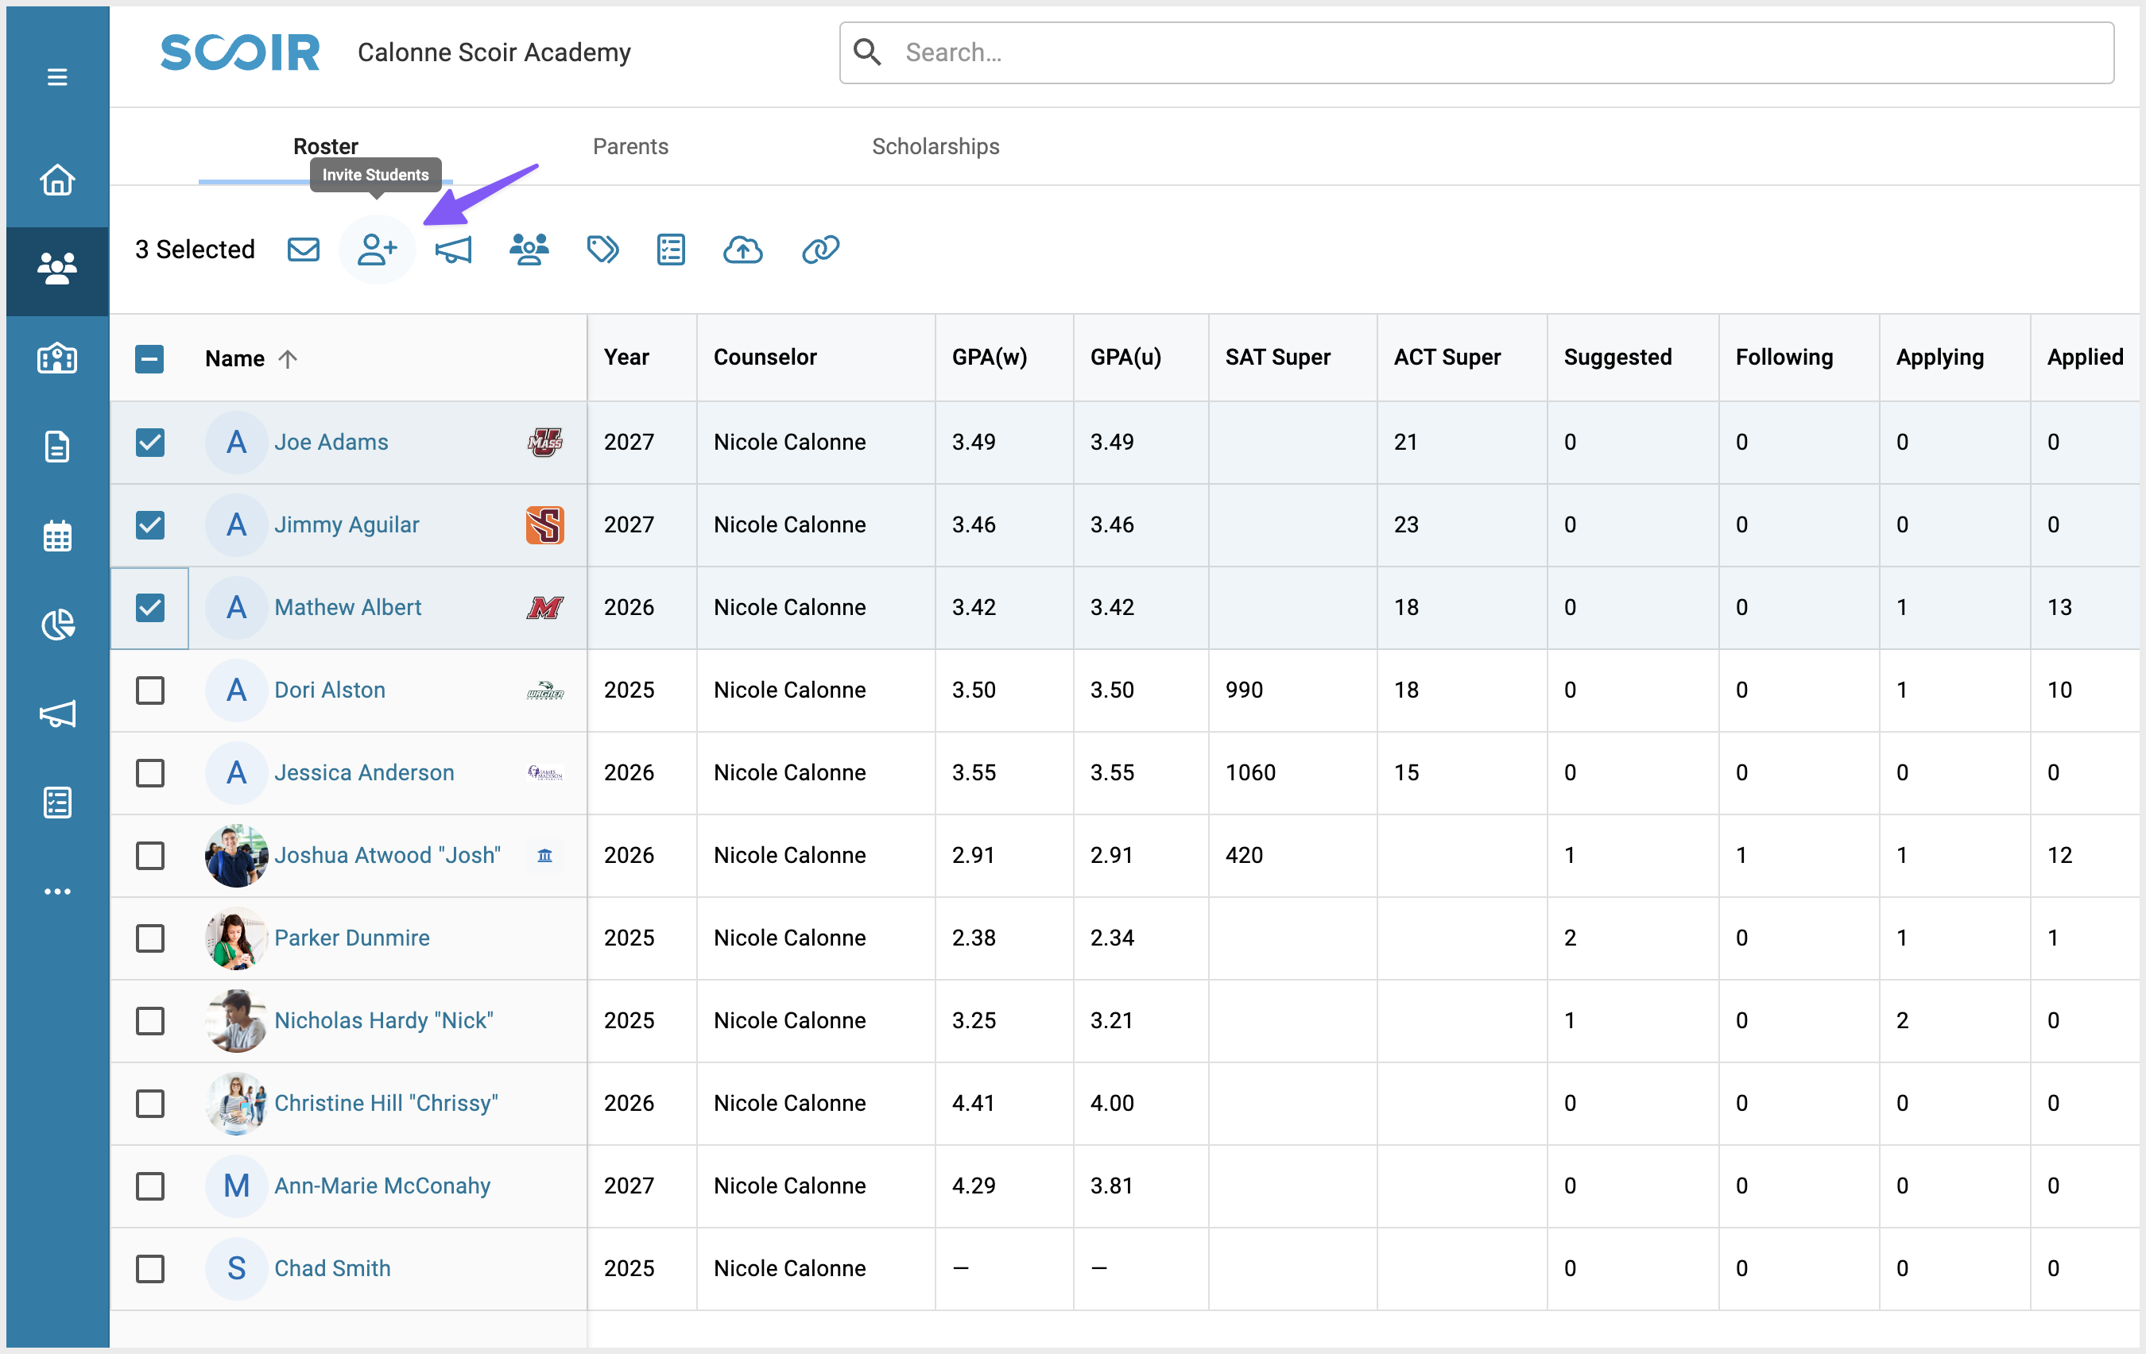Image resolution: width=2146 pixels, height=1354 pixels.
Task: Click into the Search field
Action: pos(1476,52)
